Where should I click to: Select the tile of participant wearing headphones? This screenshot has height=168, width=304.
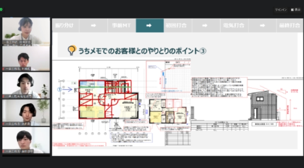26,85
